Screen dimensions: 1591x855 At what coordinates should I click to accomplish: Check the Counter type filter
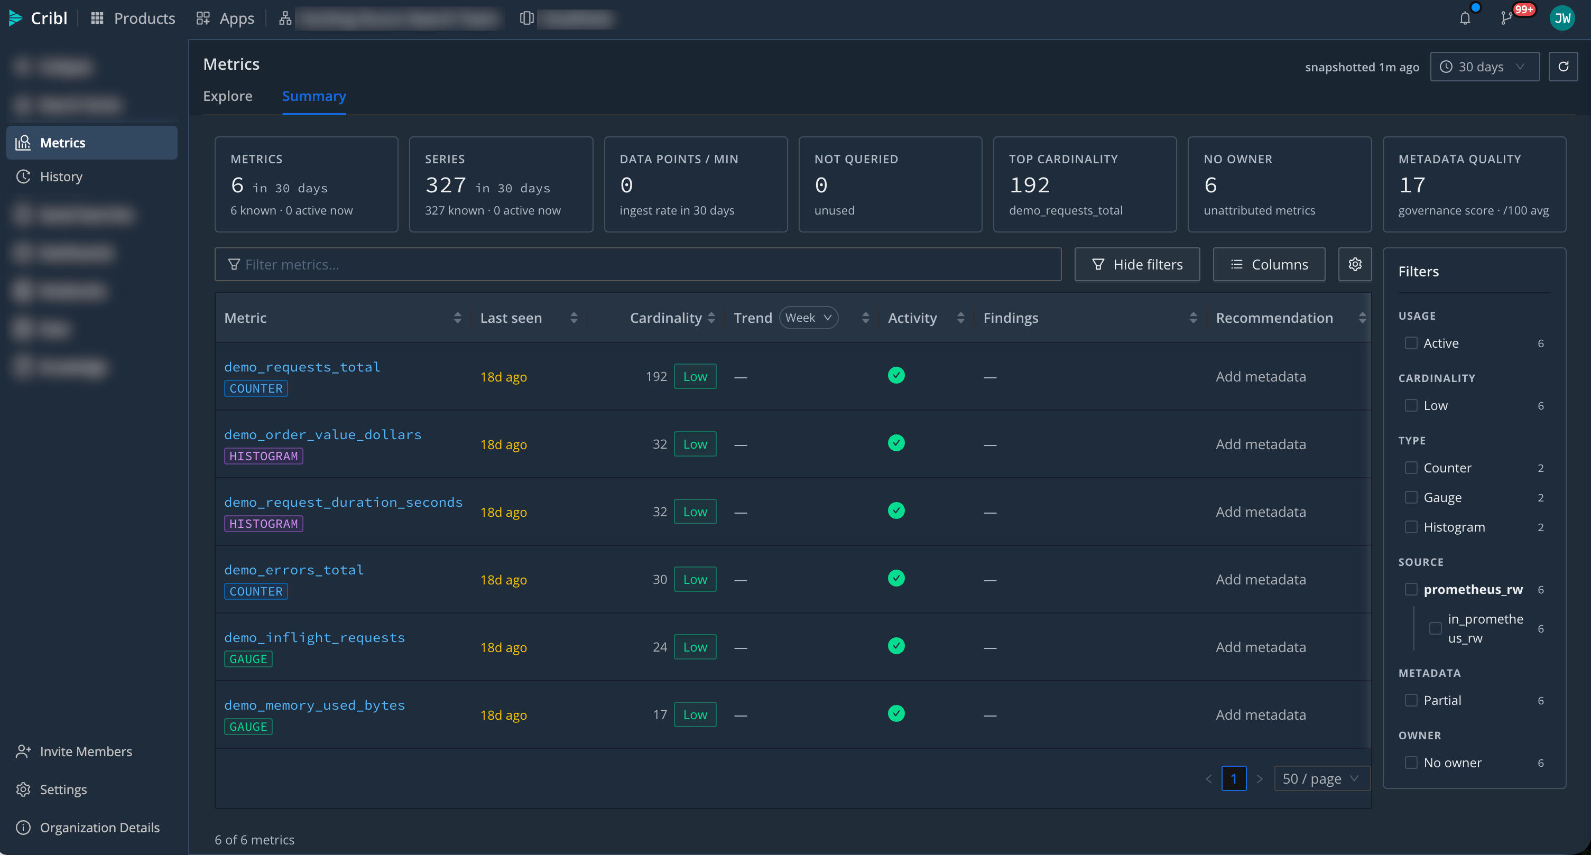tap(1411, 468)
